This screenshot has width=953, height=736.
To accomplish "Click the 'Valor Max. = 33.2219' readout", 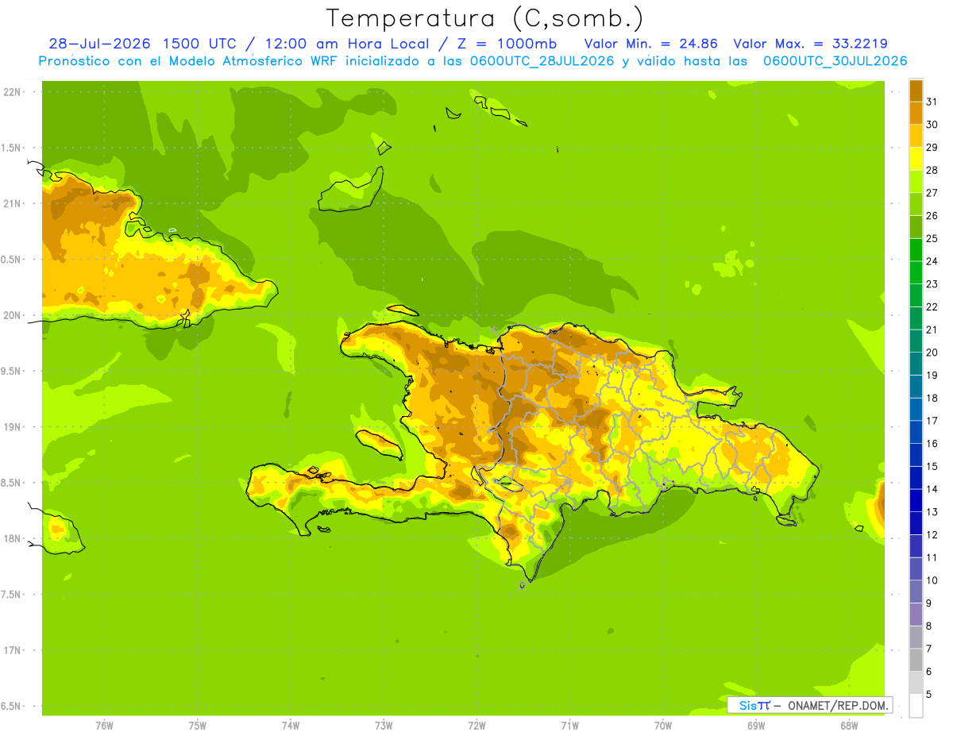I will (x=811, y=44).
